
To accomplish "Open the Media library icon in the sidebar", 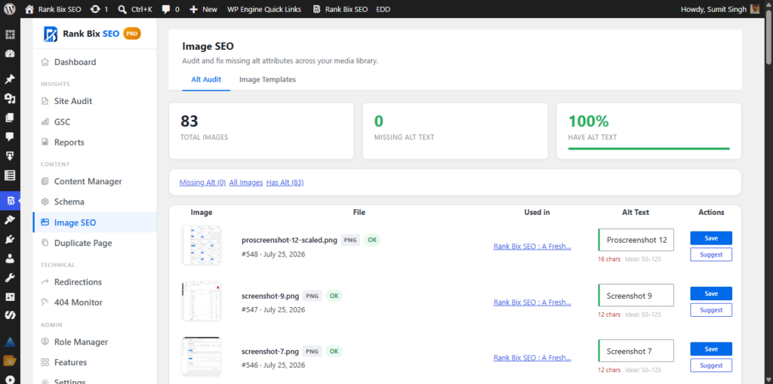I will [10, 99].
